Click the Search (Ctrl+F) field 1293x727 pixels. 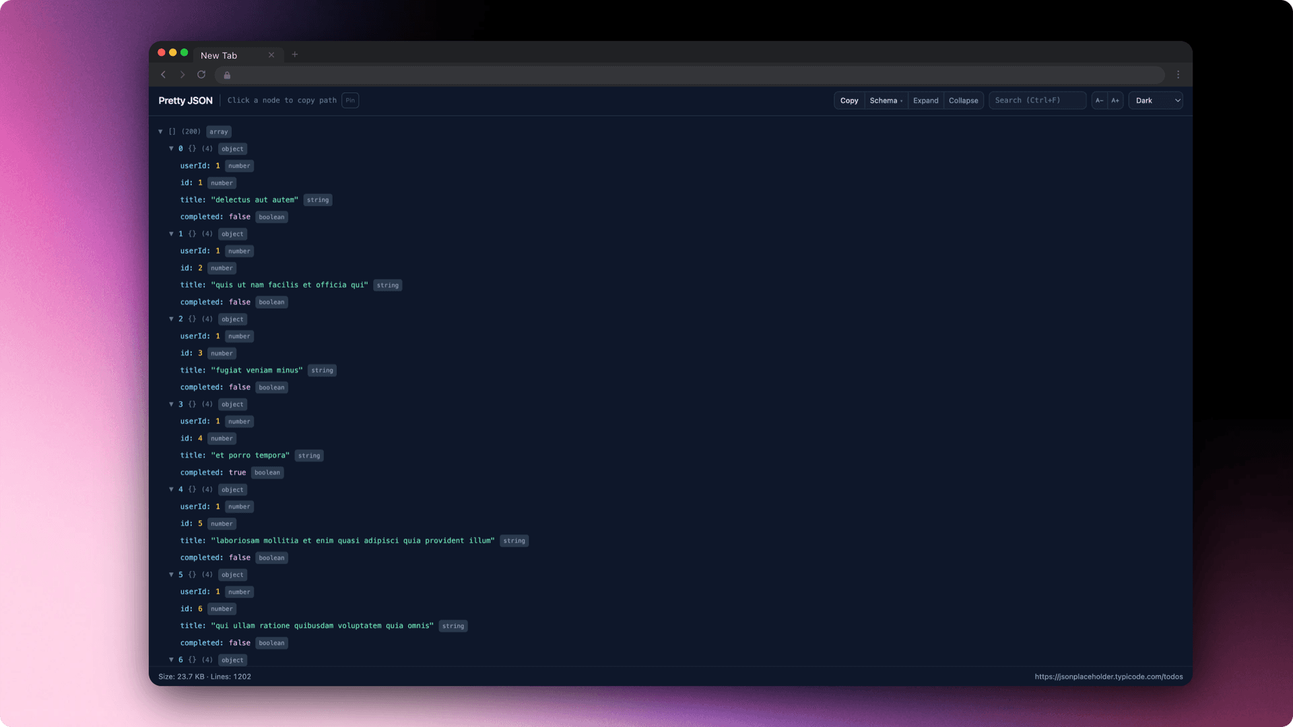[1037, 100]
